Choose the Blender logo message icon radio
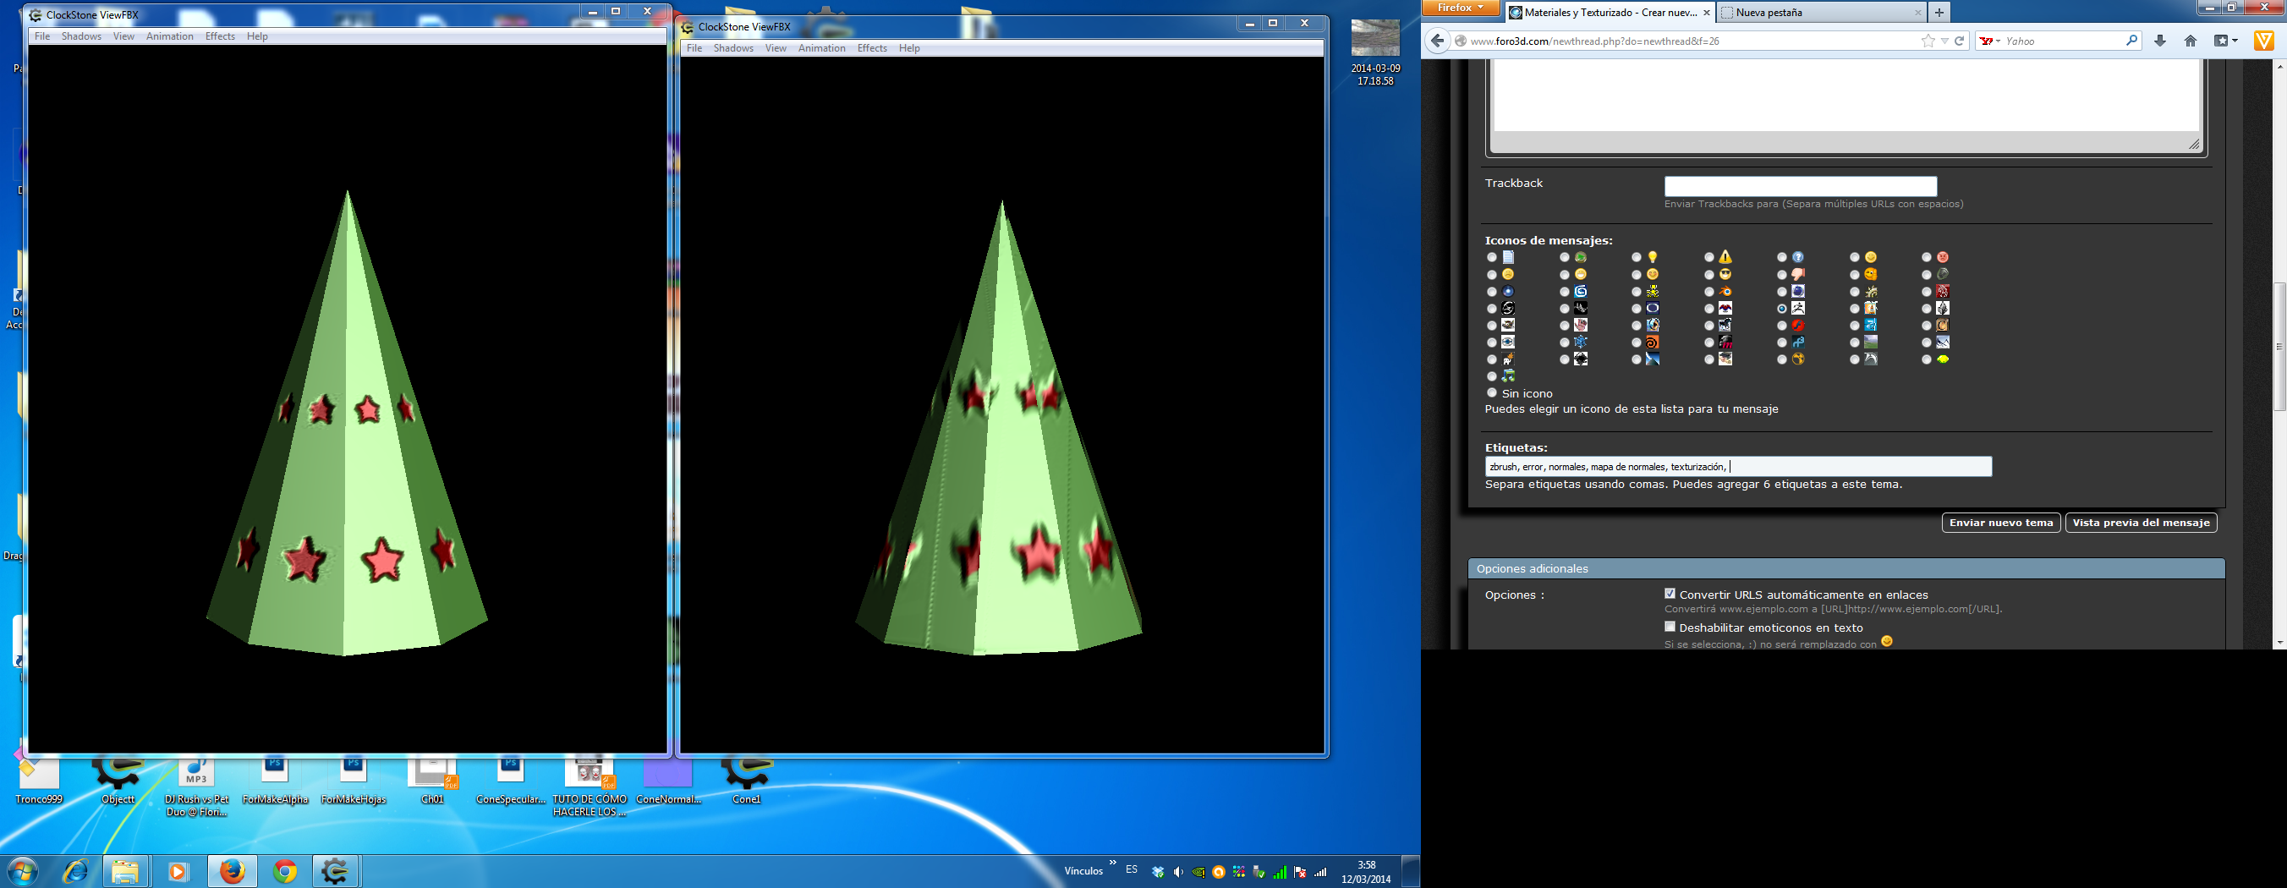Image resolution: width=2287 pixels, height=888 pixels. click(1709, 291)
